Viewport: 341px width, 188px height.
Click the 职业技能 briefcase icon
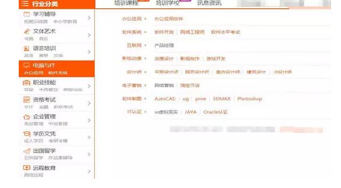click(27, 83)
